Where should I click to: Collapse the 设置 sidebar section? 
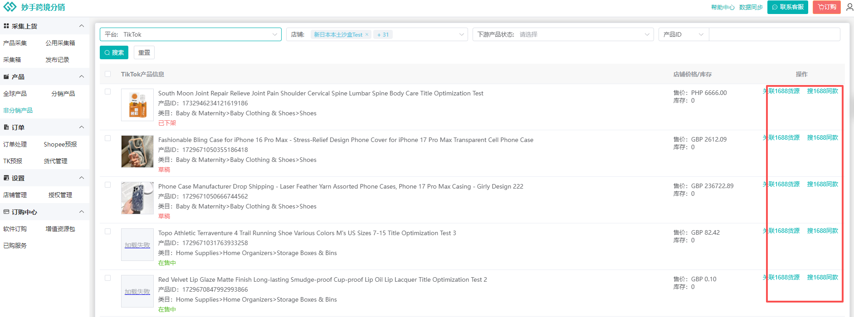(82, 178)
